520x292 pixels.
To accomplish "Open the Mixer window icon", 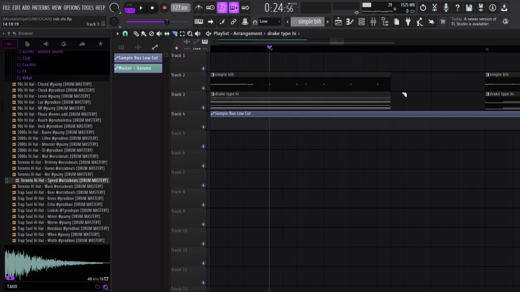I will [x=373, y=22].
